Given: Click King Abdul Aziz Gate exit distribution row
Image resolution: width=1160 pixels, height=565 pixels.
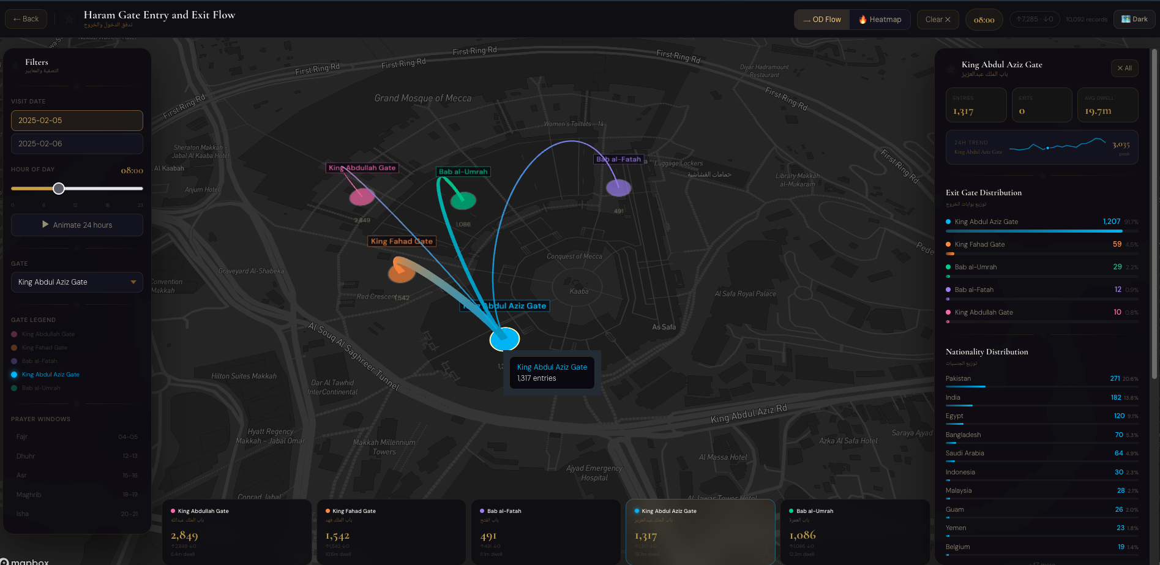Looking at the screenshot, I should coord(1042,225).
